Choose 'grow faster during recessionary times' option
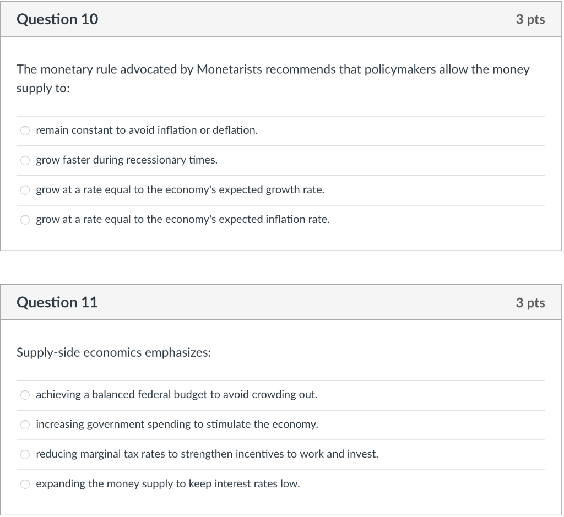The height and width of the screenshot is (517, 564). tap(25, 160)
